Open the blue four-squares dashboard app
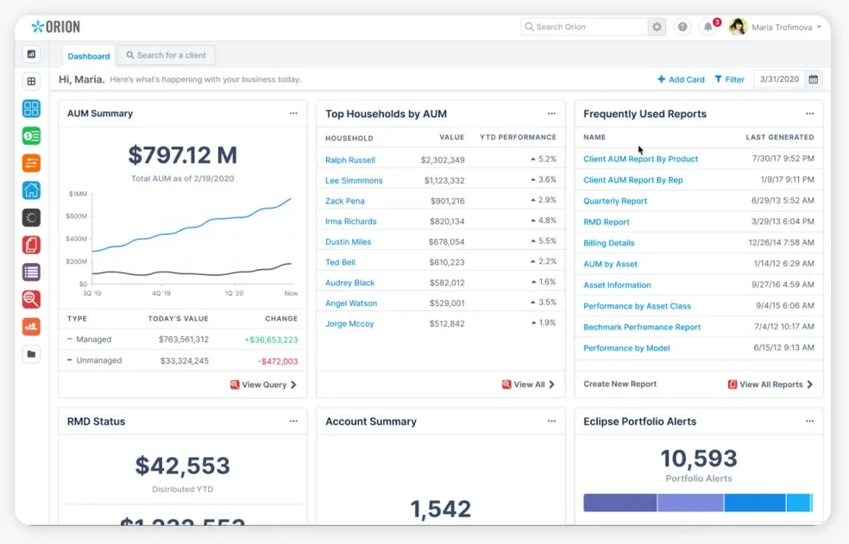Image resolution: width=849 pixels, height=544 pixels. 31,109
